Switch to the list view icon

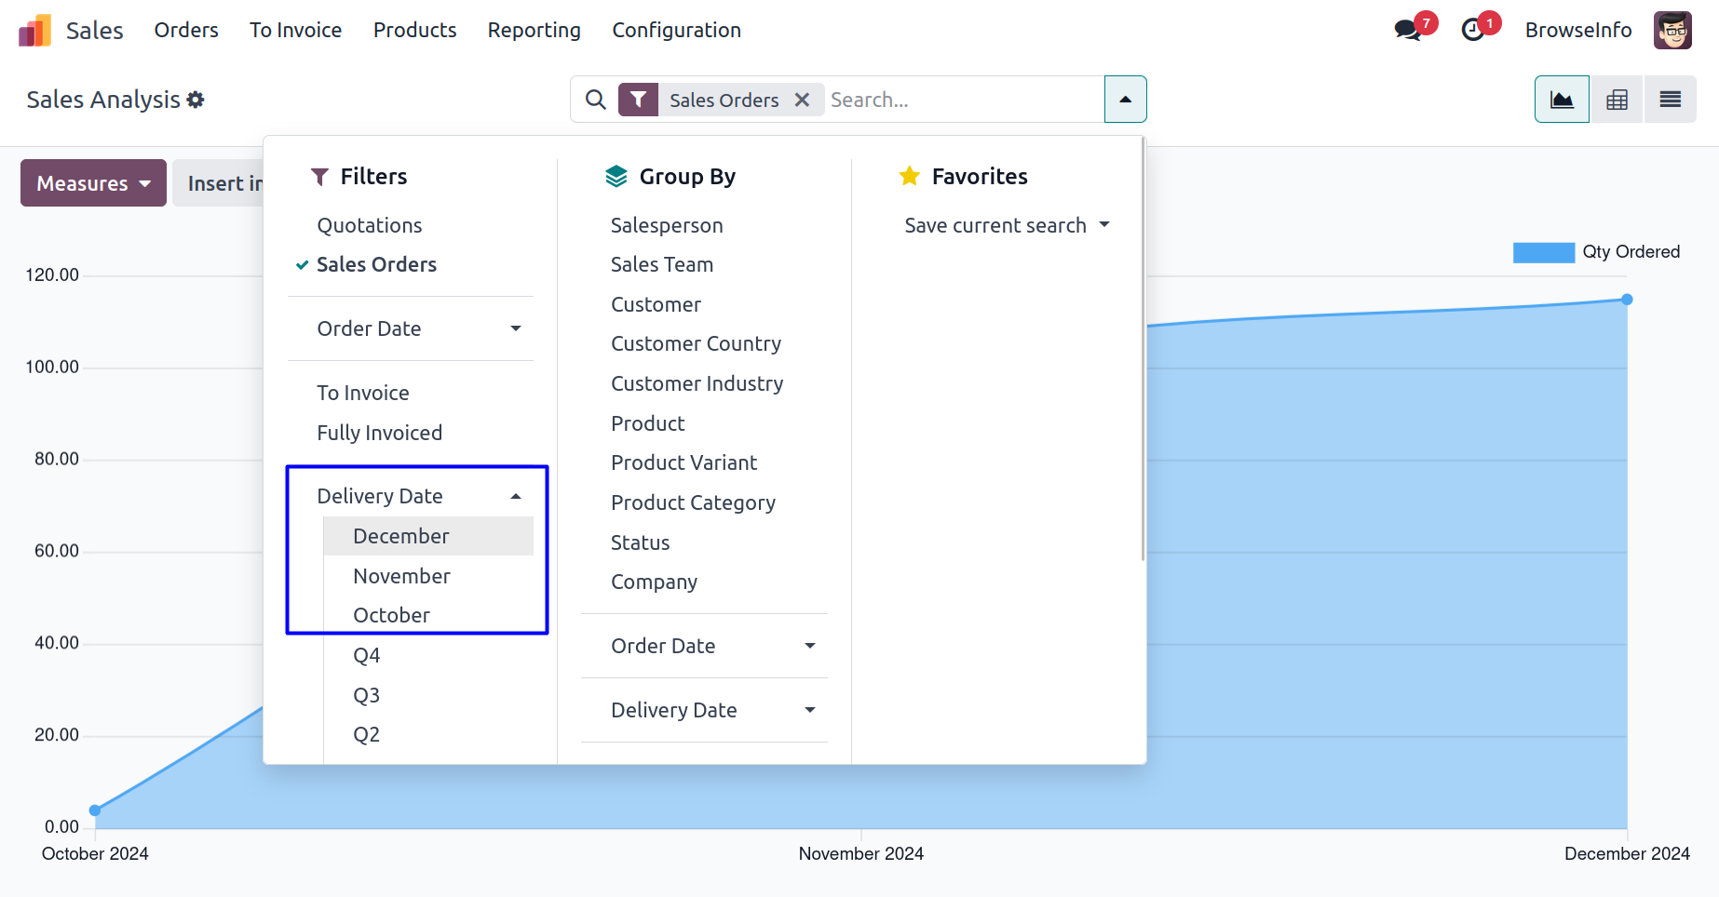1671,100
